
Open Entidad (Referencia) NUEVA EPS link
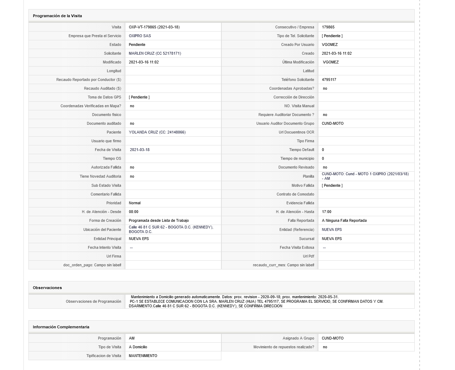[332, 229]
